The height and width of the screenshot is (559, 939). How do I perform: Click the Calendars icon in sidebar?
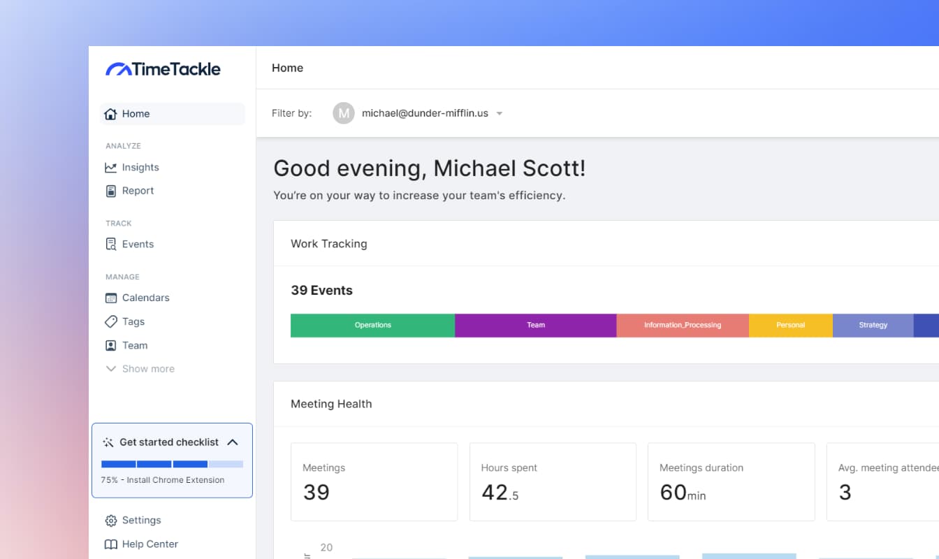pos(110,298)
